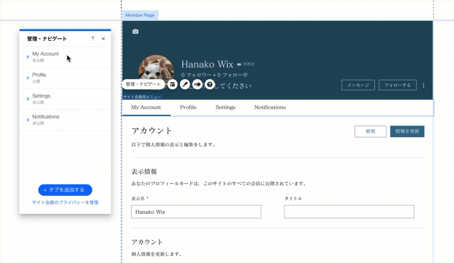Close the 管理・ナビゲート panel

103,39
